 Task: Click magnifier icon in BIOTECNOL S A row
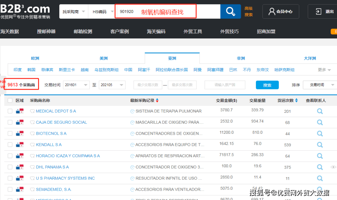tap(320, 133)
